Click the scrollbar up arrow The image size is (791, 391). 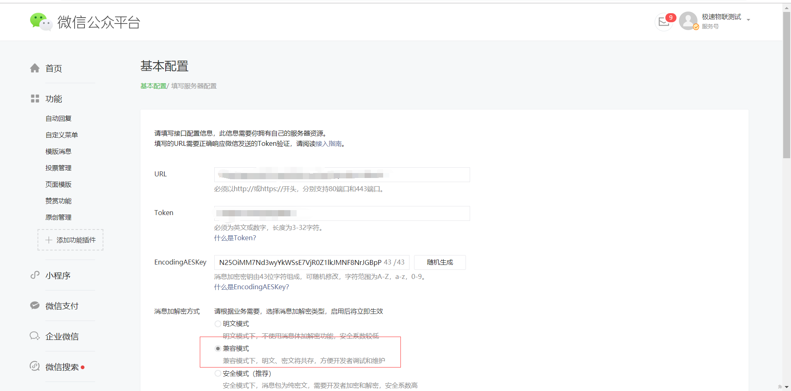point(786,7)
